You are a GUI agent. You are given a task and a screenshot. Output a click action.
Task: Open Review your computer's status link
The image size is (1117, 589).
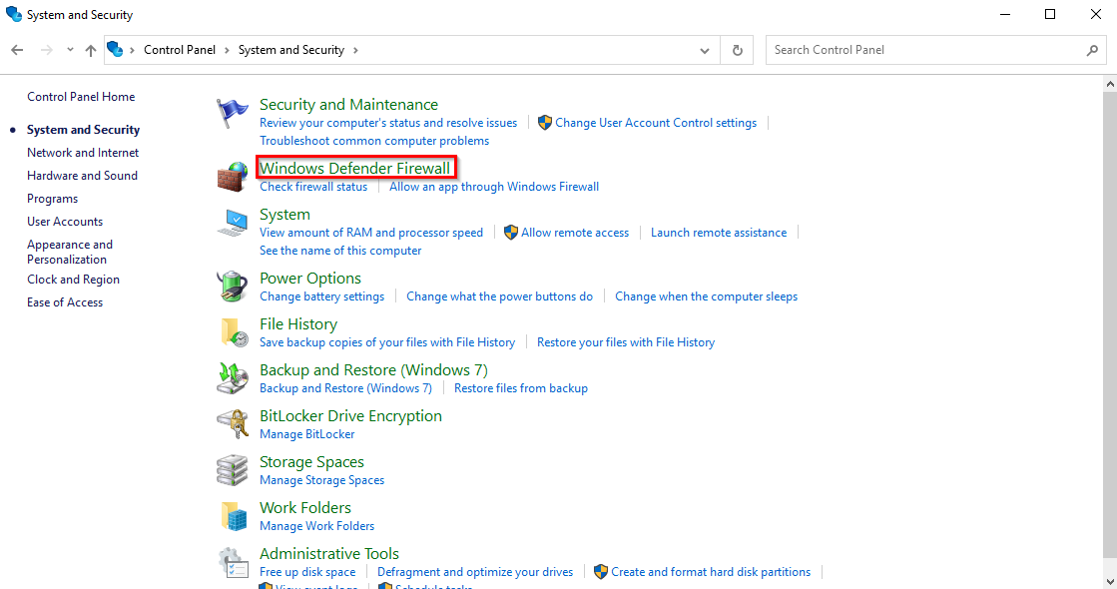tap(388, 123)
